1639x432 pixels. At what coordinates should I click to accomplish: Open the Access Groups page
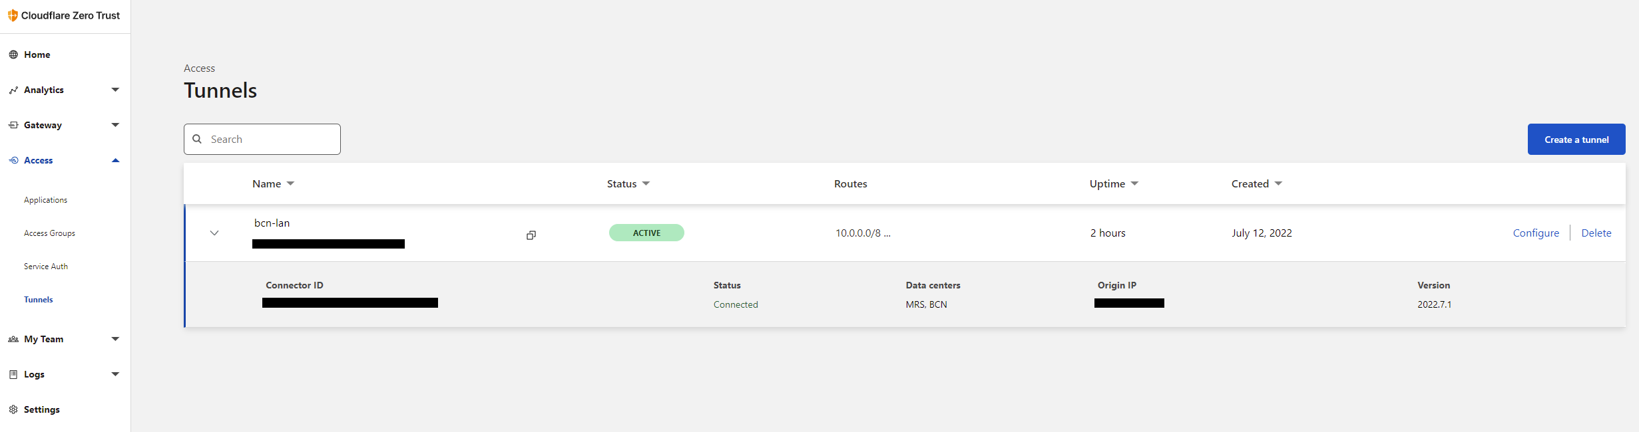coord(49,233)
